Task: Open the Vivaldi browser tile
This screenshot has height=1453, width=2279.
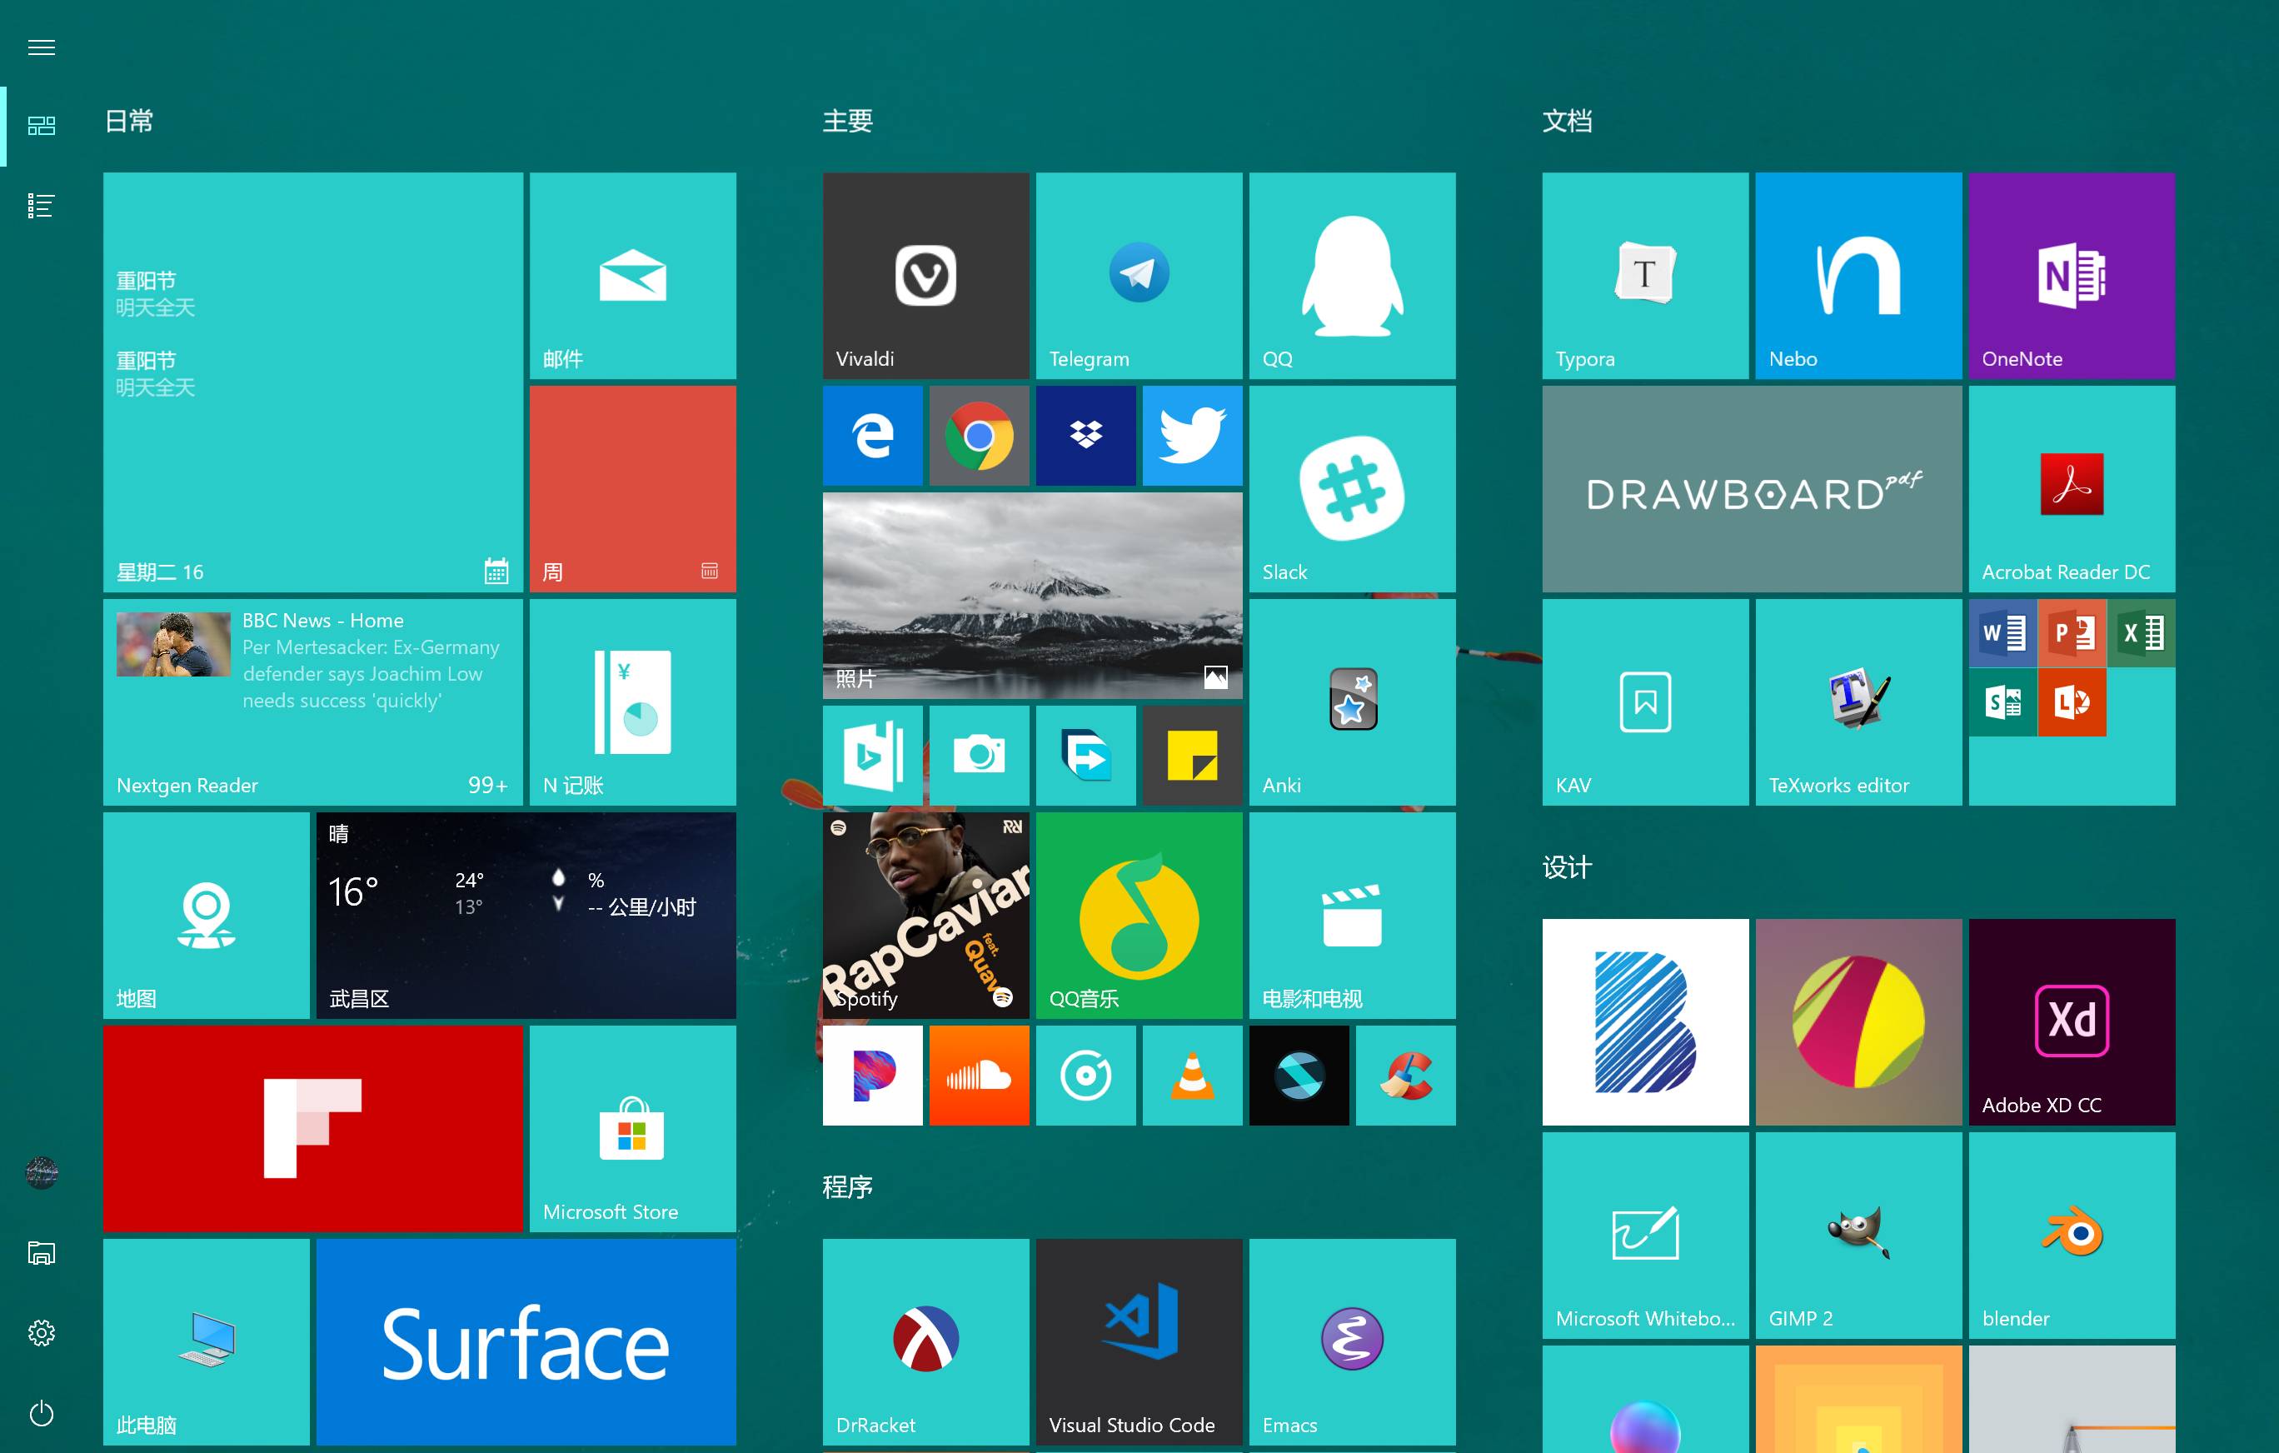Action: point(925,274)
